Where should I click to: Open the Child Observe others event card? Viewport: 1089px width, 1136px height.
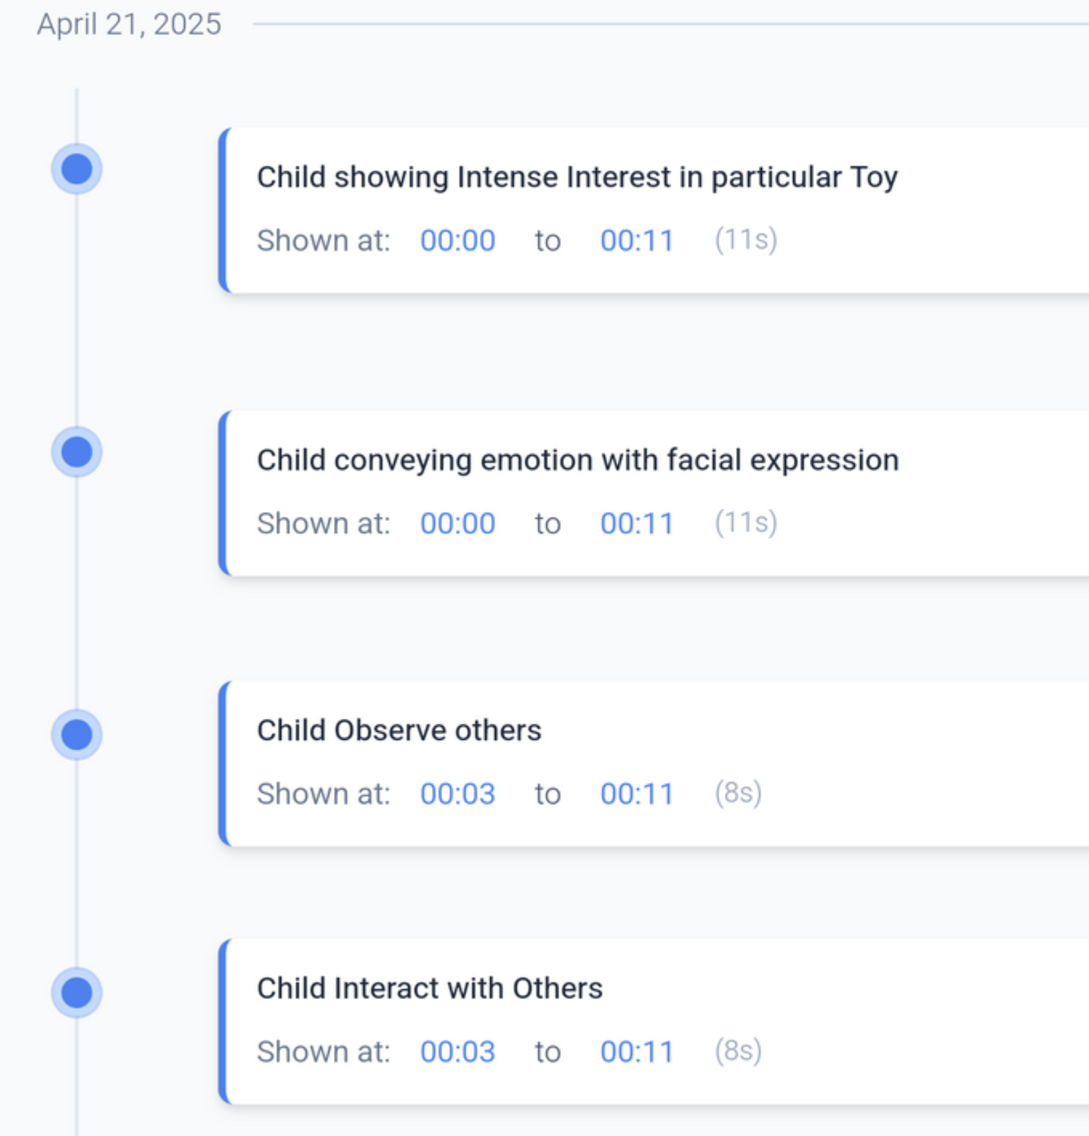pyautogui.click(x=399, y=730)
